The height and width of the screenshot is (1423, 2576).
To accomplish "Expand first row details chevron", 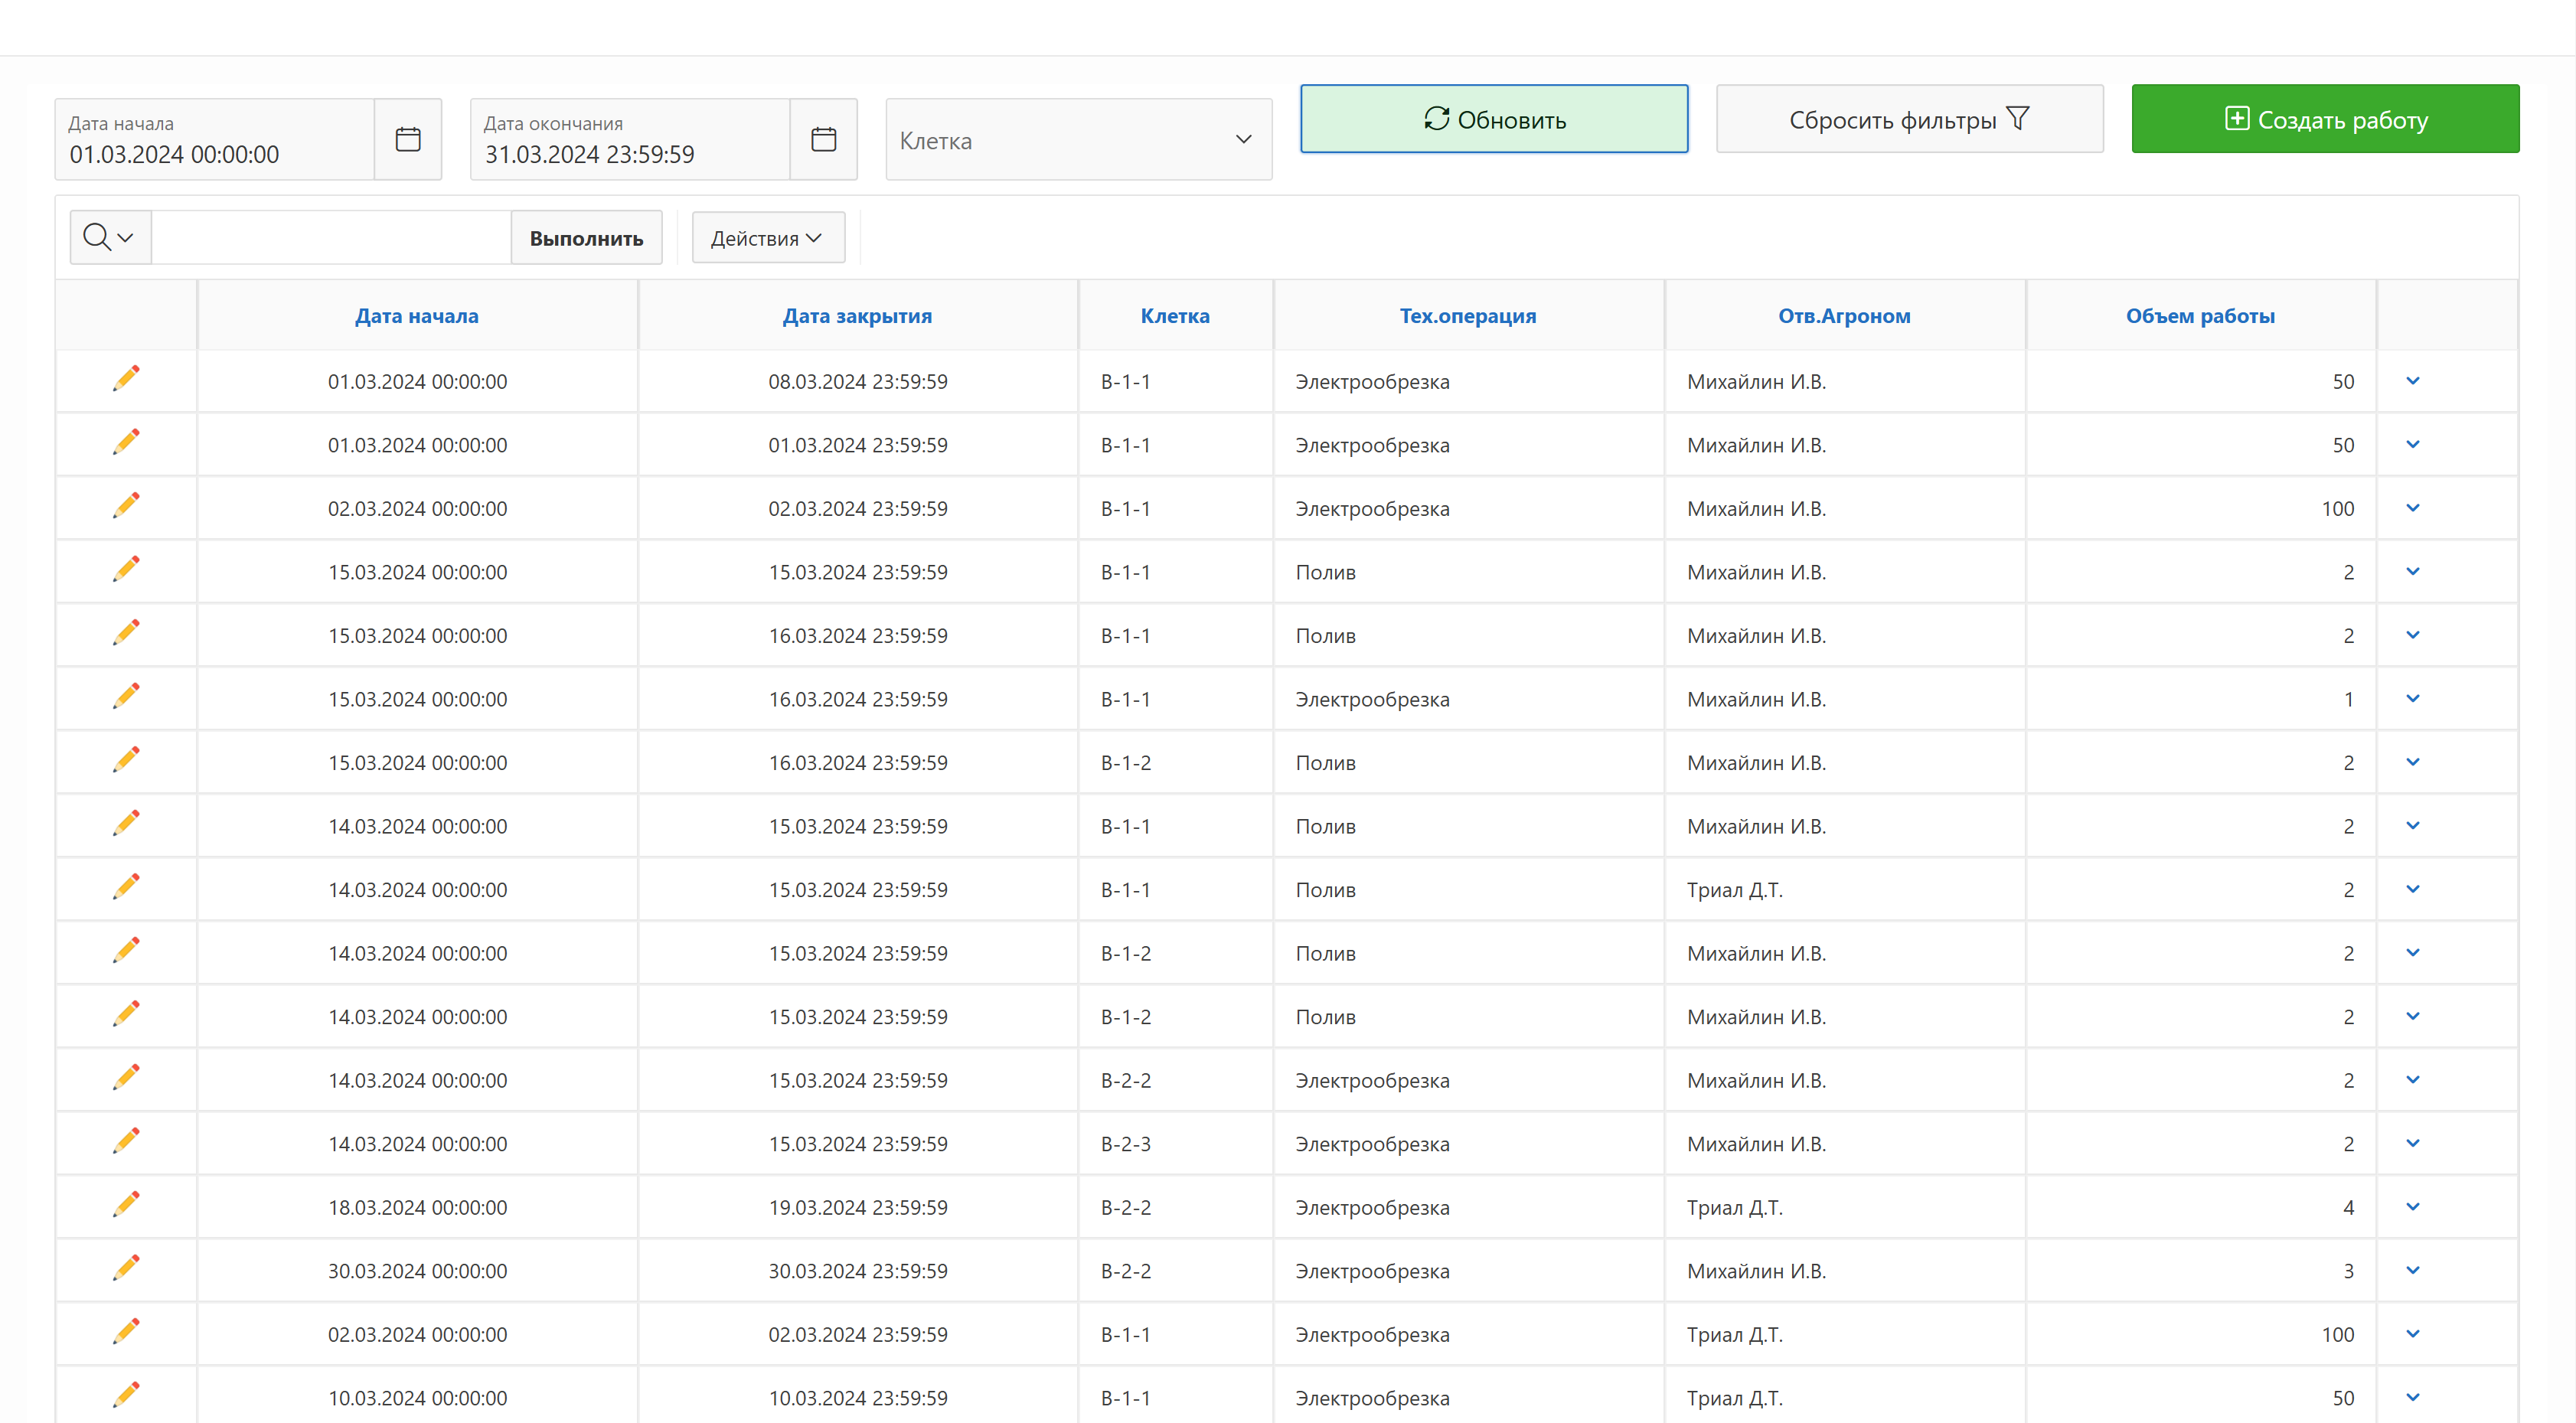I will click(2412, 381).
